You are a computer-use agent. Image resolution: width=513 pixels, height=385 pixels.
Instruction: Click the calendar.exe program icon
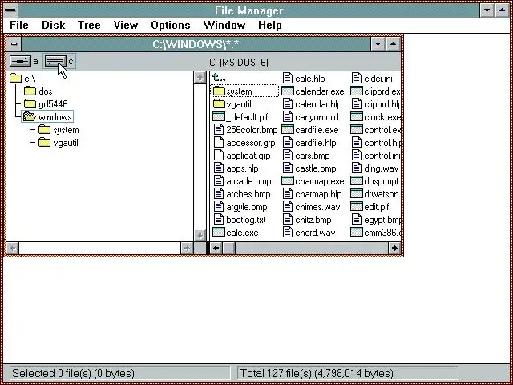tap(288, 91)
